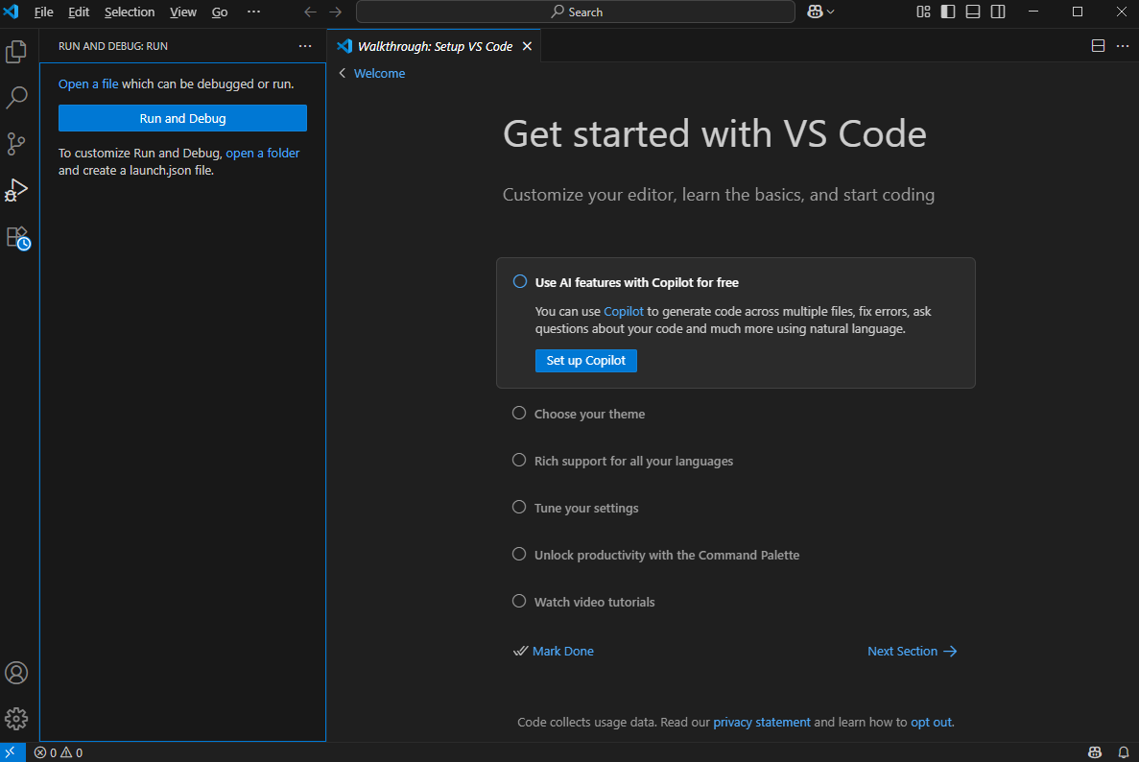
Task: Check off Use AI features with Copilot step
Action: point(520,282)
